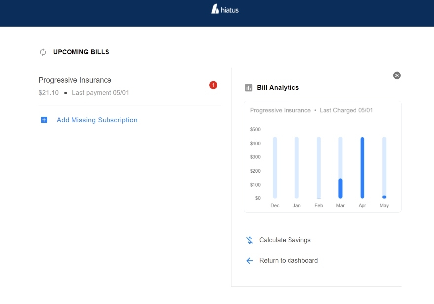Click the red notification badge showing 1
Image resolution: width=434 pixels, height=304 pixels.
point(213,85)
